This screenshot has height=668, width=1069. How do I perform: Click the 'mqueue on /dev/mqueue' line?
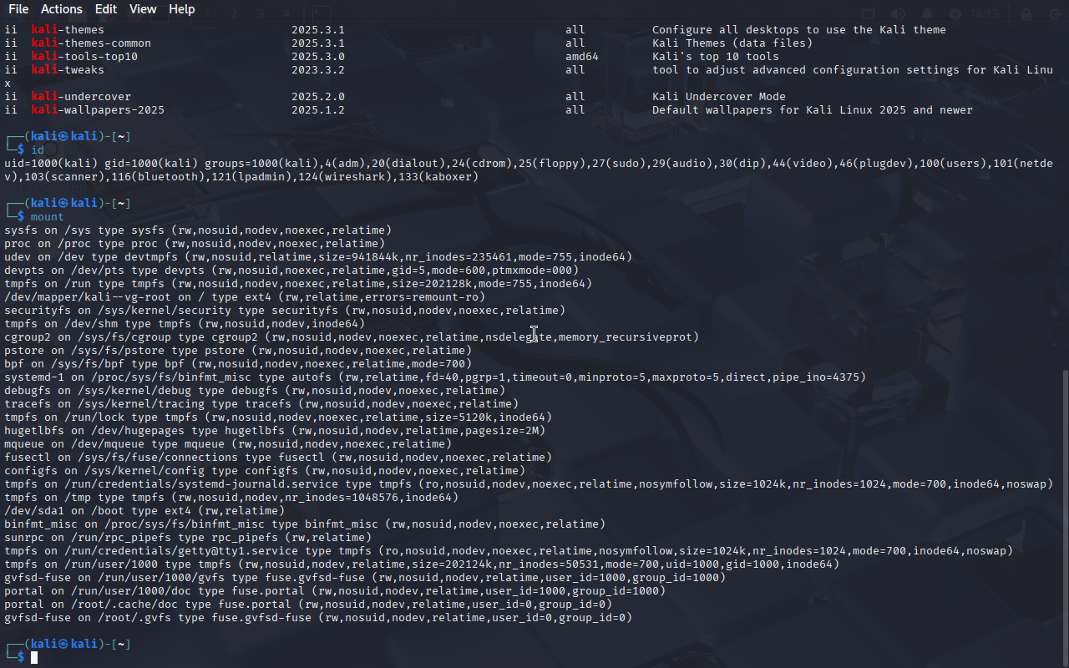pyautogui.click(x=228, y=444)
